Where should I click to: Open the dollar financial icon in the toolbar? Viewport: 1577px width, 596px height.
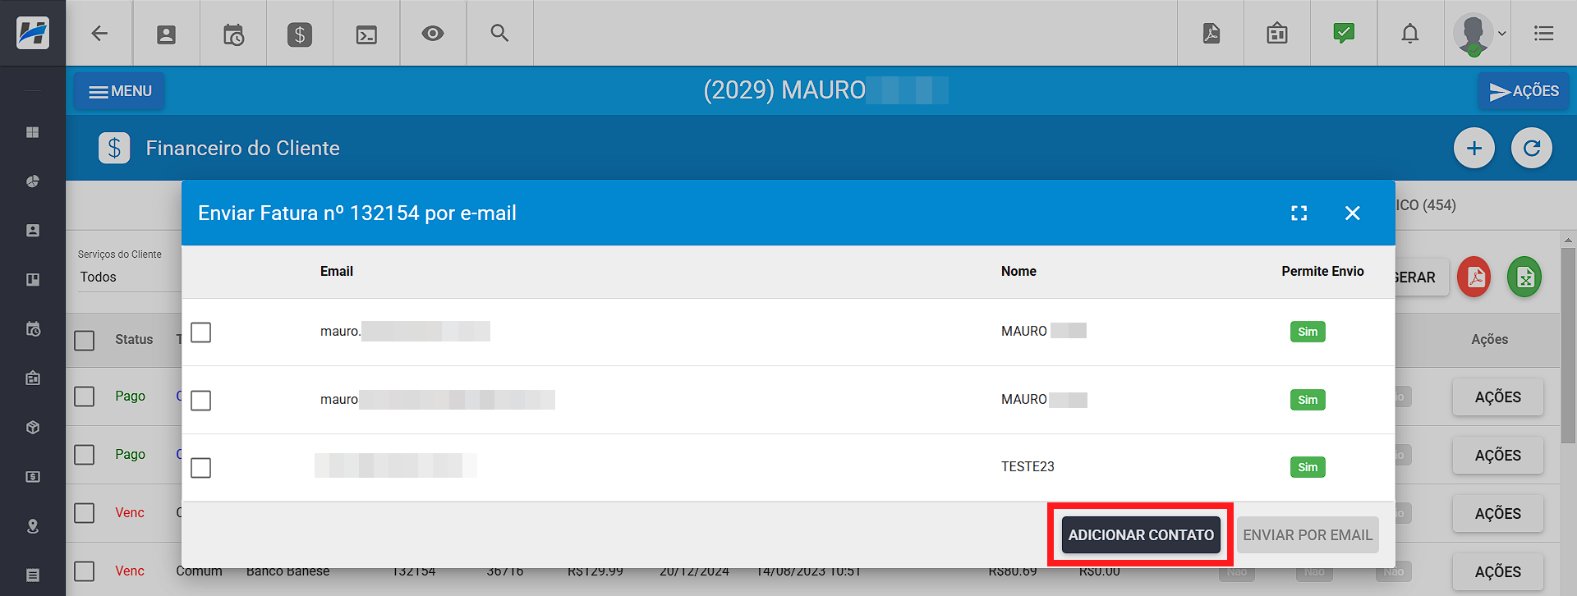[x=300, y=34]
